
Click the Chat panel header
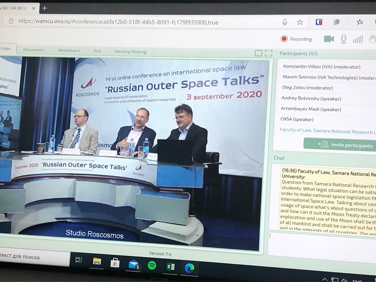pos(279,158)
